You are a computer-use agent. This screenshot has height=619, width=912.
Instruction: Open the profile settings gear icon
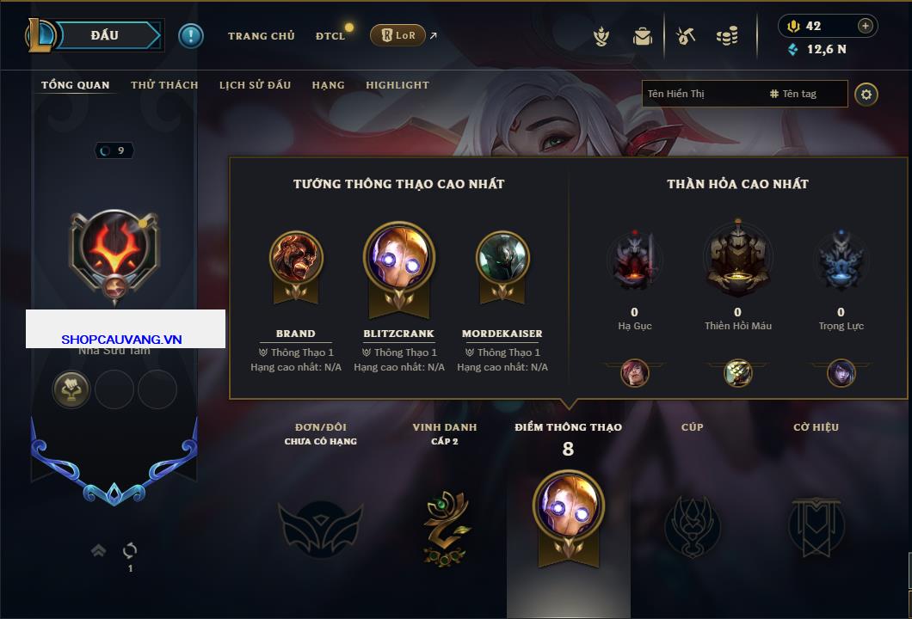866,95
